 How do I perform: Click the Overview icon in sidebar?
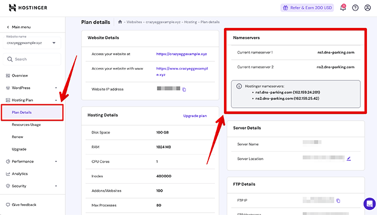click(8, 75)
